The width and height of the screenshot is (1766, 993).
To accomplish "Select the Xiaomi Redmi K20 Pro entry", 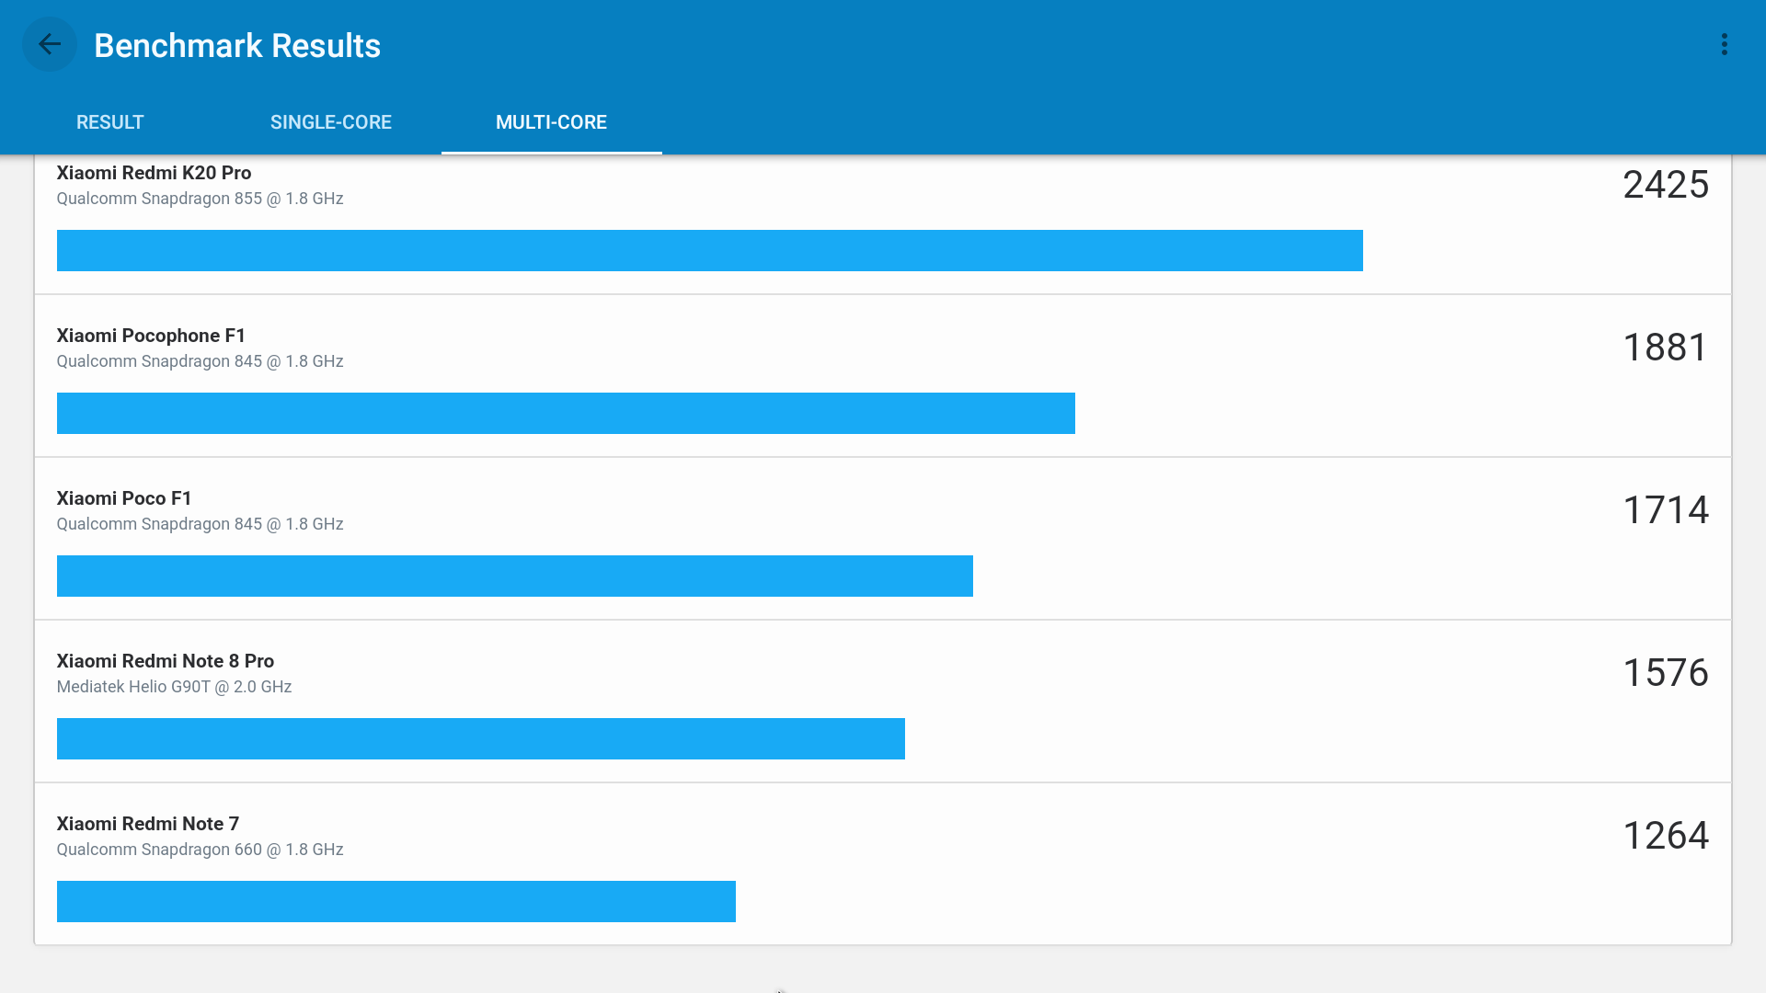I will (154, 173).
